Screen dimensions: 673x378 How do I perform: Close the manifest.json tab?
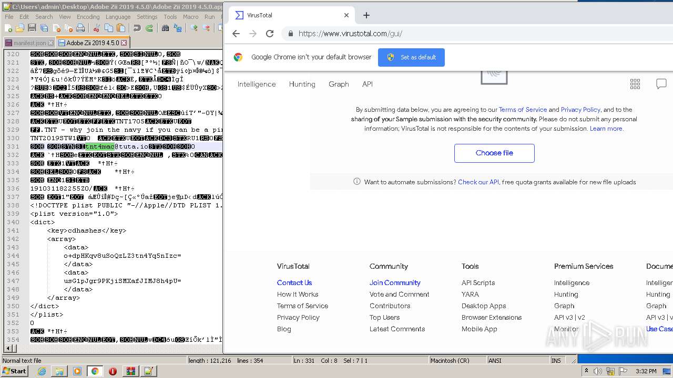click(x=51, y=43)
